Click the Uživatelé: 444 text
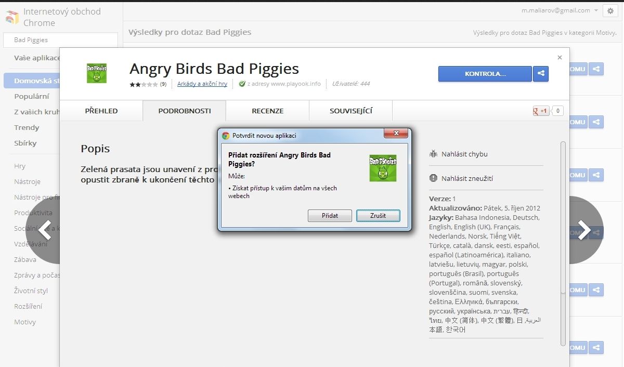This screenshot has height=367, width=624. 350,84
